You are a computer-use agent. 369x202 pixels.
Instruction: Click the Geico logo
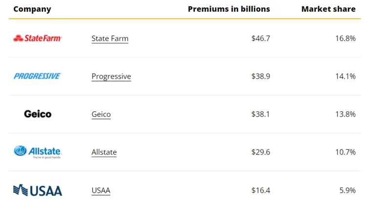click(x=38, y=114)
